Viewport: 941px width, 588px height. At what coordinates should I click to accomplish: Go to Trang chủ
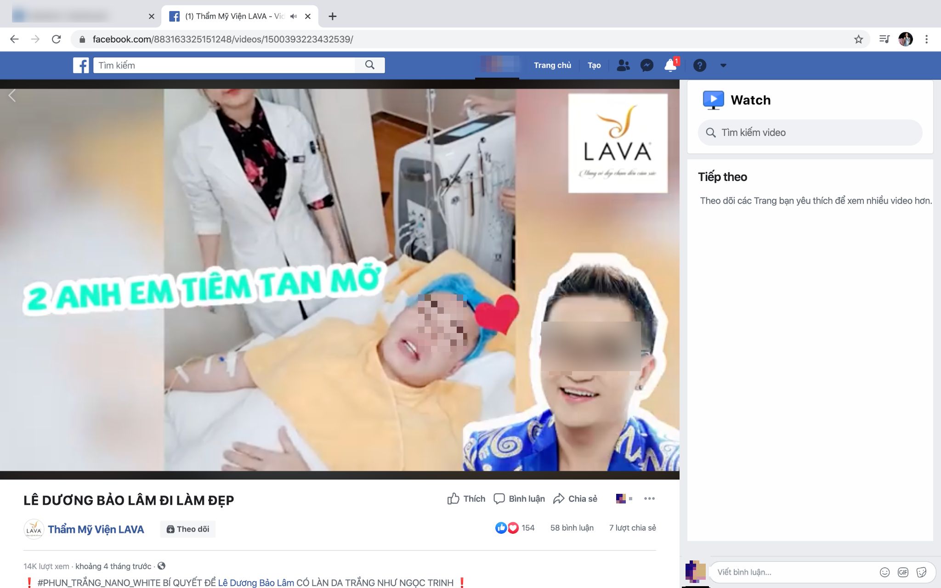[x=552, y=65]
